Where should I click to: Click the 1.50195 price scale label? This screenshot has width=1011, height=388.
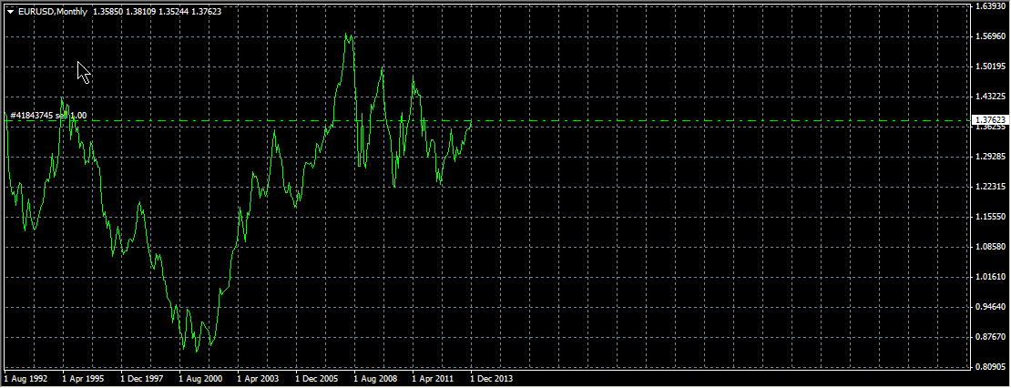[989, 66]
